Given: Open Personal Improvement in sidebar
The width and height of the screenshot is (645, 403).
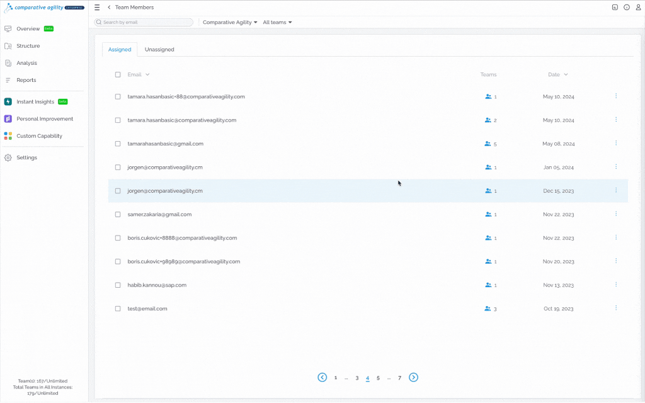Looking at the screenshot, I should [x=38, y=119].
